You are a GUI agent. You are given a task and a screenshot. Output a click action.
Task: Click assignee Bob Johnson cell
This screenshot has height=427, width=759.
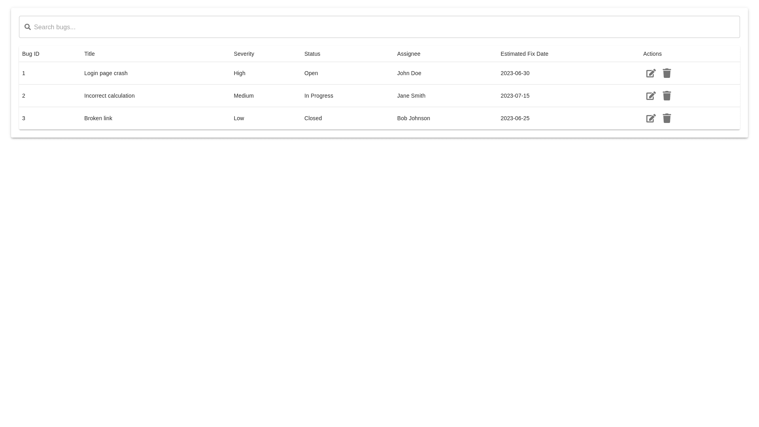coord(413,118)
